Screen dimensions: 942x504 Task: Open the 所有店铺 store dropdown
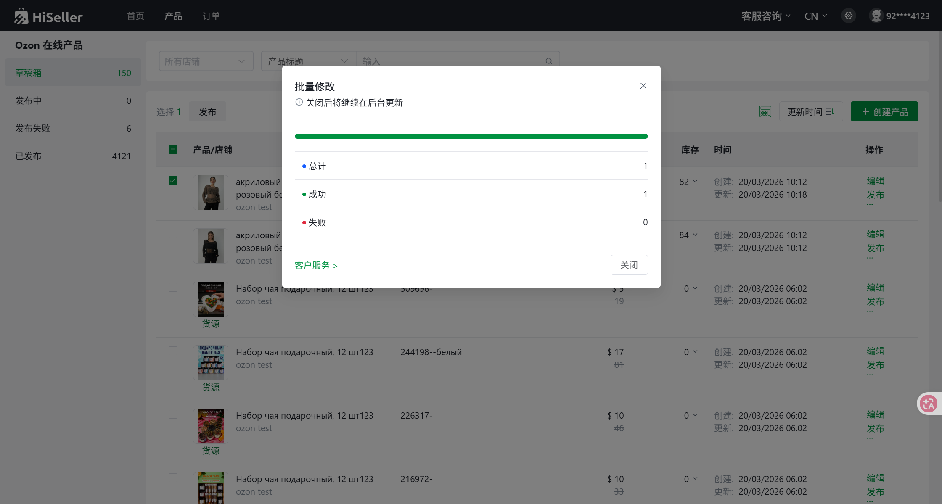(206, 61)
